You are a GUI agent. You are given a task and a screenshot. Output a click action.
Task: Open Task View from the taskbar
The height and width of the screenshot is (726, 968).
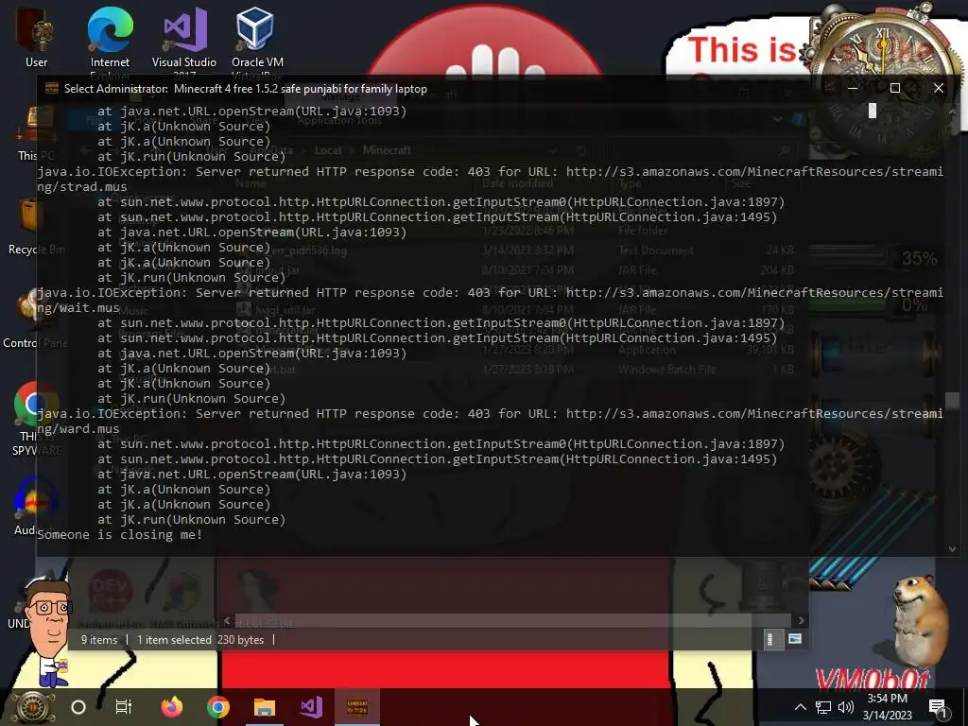pos(124,707)
